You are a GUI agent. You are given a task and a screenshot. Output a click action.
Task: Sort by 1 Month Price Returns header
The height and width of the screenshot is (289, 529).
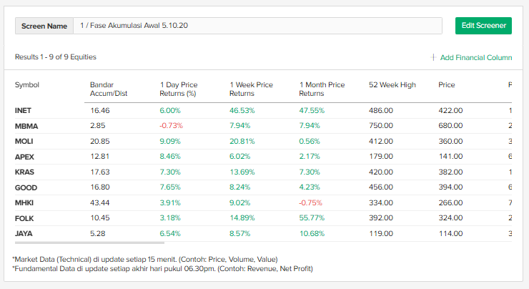point(322,89)
